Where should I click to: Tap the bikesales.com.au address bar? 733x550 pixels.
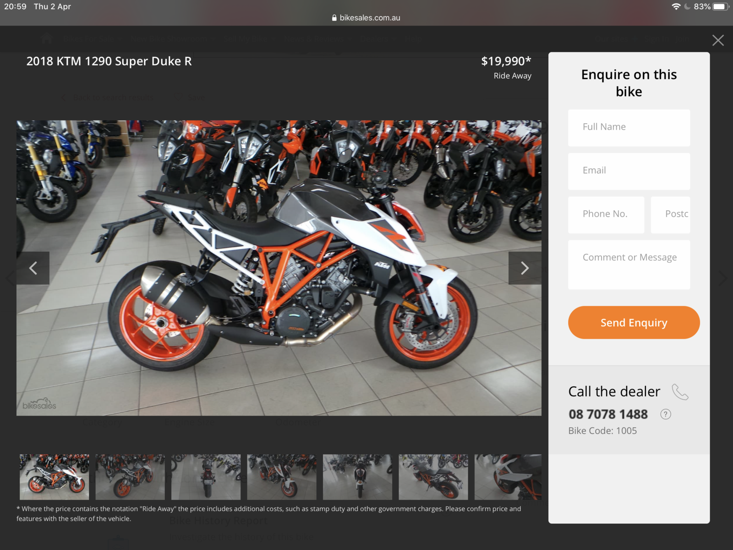point(366,18)
